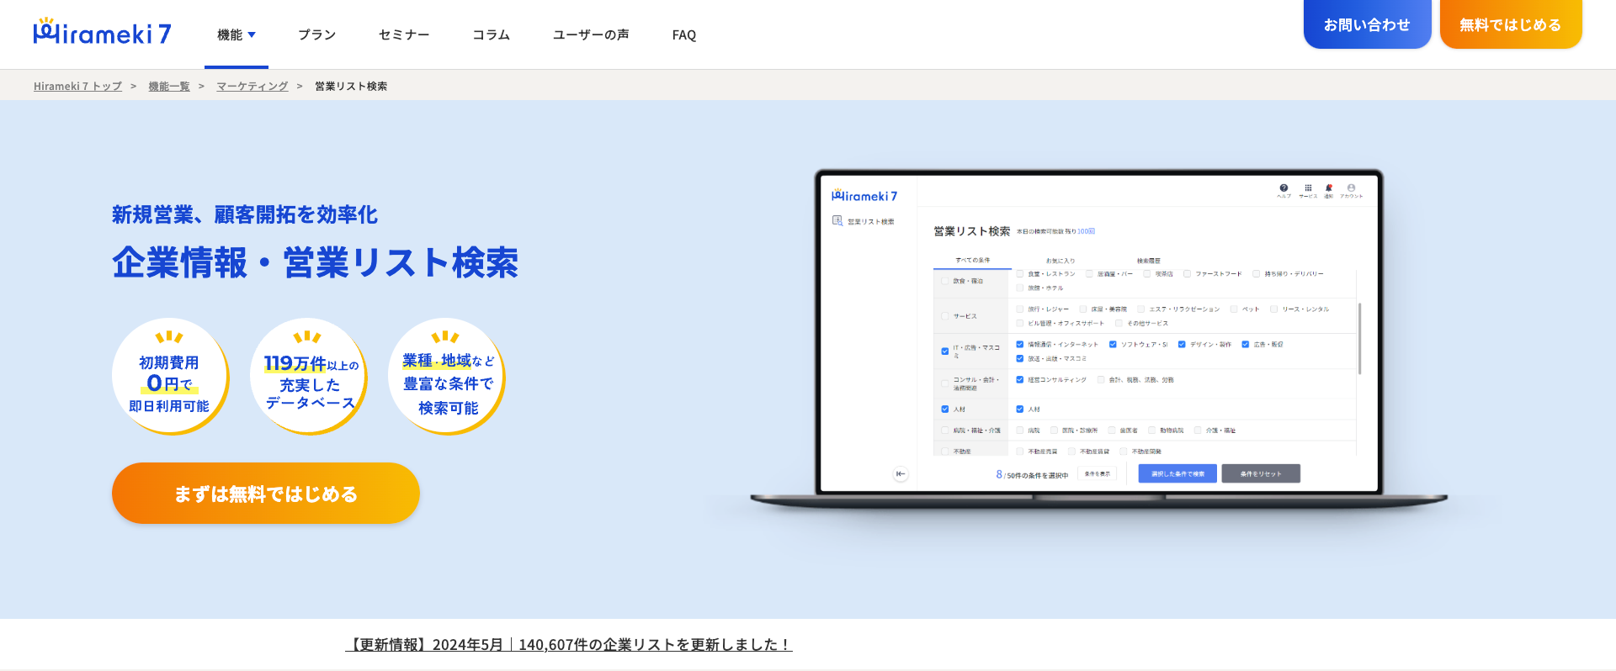
Task: Open the マーケティング breadcrumb link
Action: click(252, 86)
